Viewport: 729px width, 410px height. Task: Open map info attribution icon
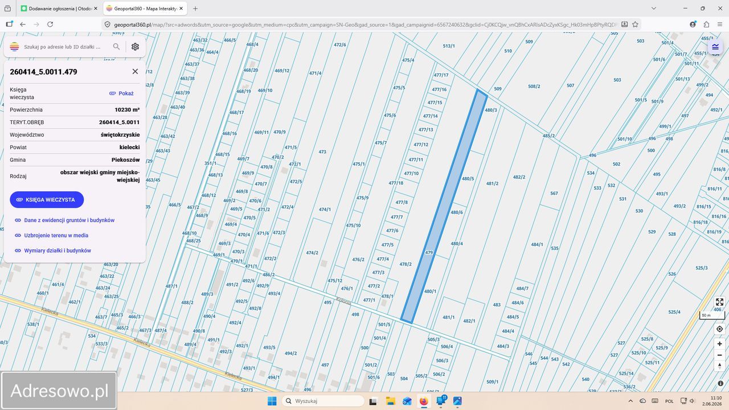(x=720, y=383)
